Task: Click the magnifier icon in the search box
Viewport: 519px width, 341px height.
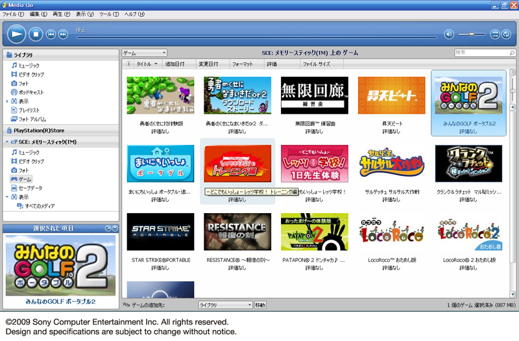Action: coord(512,53)
